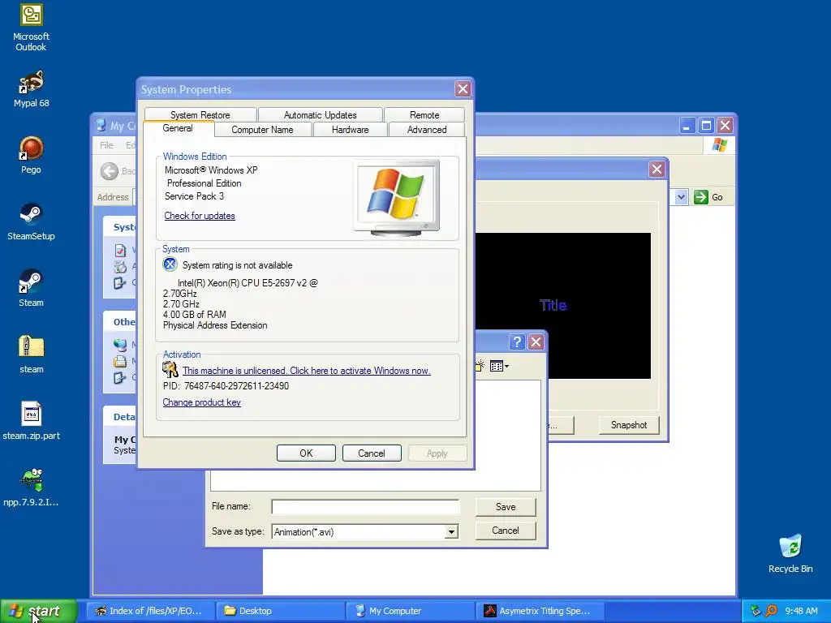Click the Title preview area
Screen dimensions: 831x623
click(563, 305)
